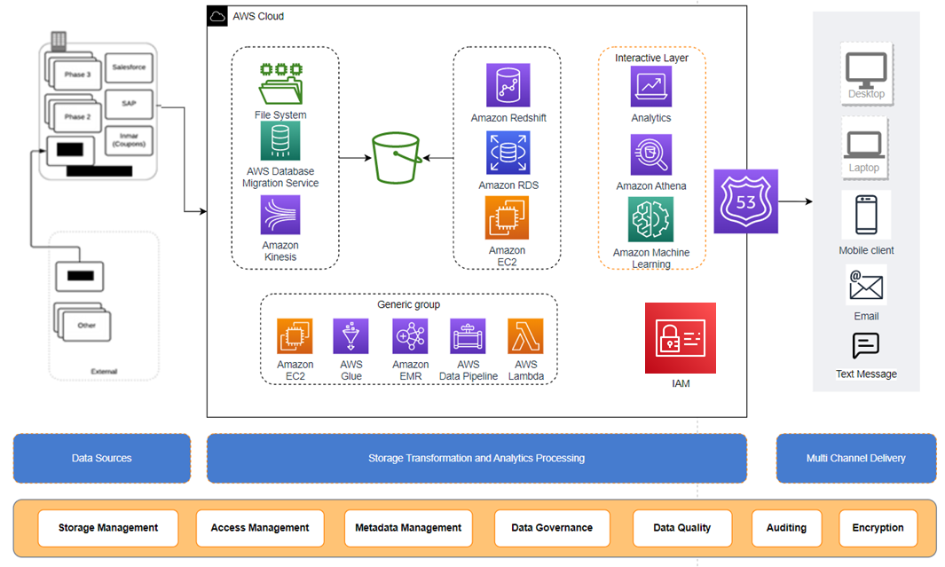The height and width of the screenshot is (567, 945).
Task: Open the IAM security icon
Action: (x=680, y=338)
